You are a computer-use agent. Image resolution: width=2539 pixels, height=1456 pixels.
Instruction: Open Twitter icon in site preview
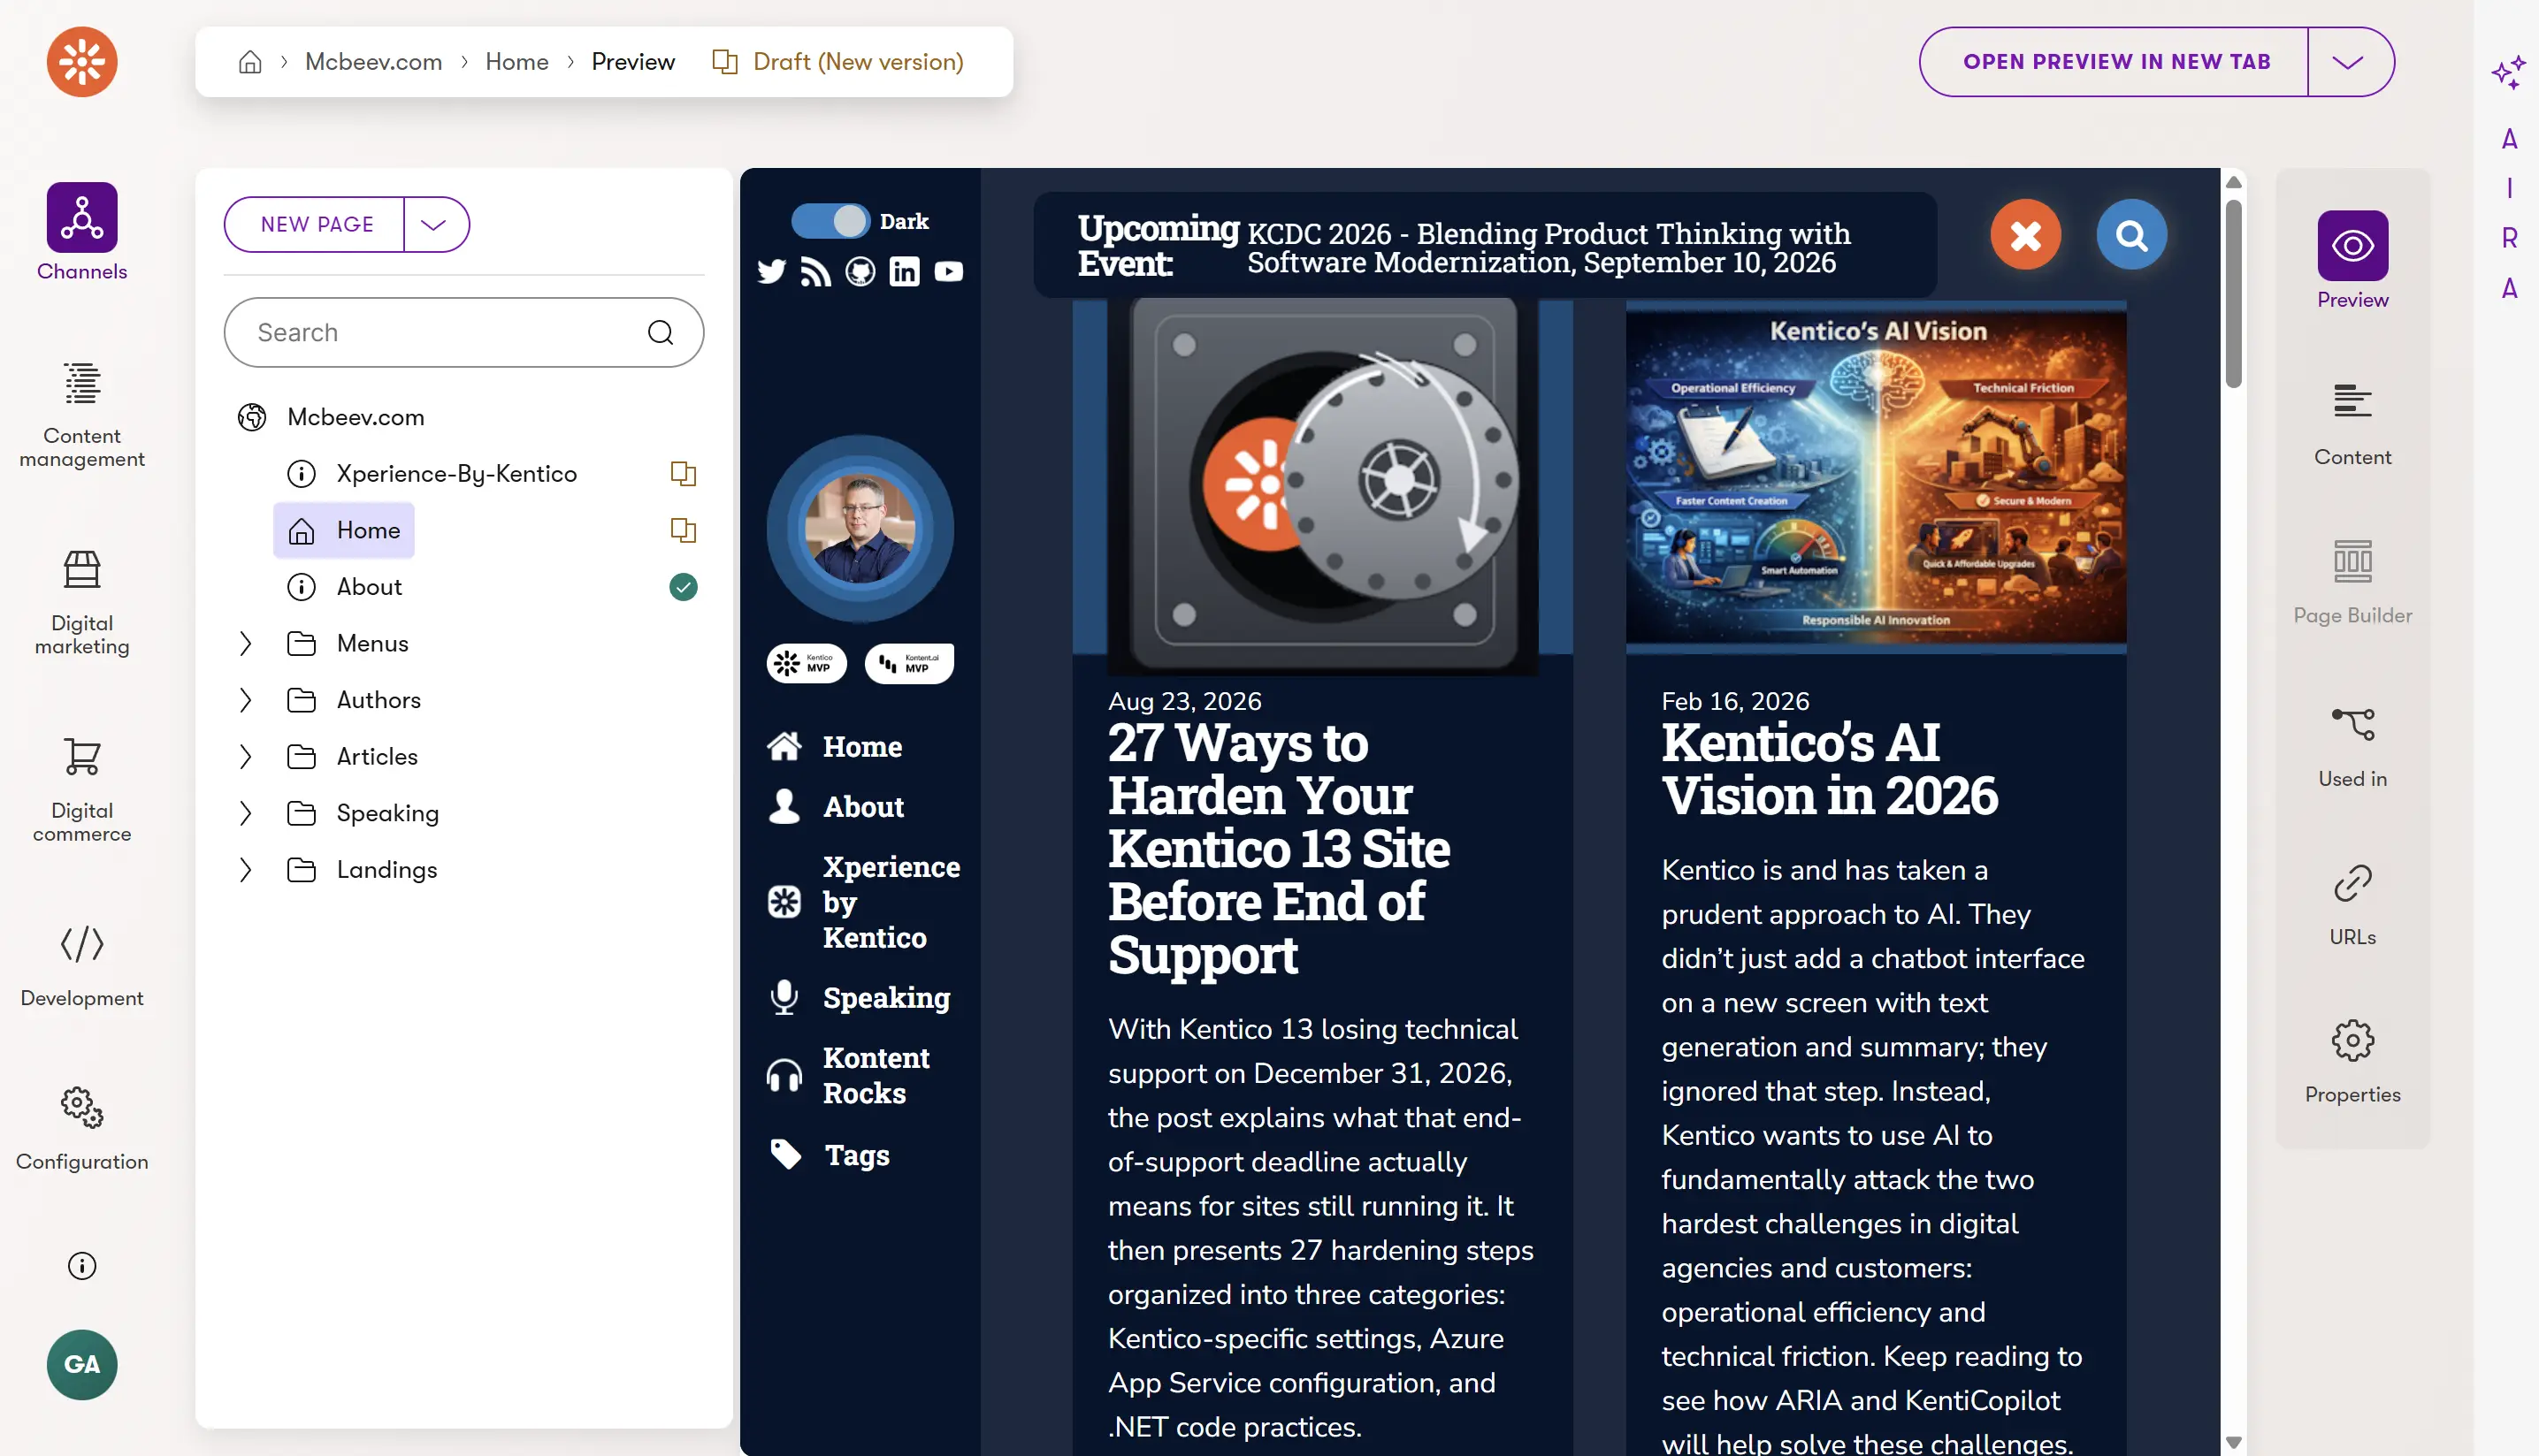pos(771,271)
